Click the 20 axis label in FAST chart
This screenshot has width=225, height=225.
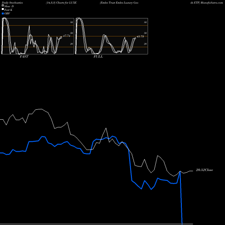point(72,44)
